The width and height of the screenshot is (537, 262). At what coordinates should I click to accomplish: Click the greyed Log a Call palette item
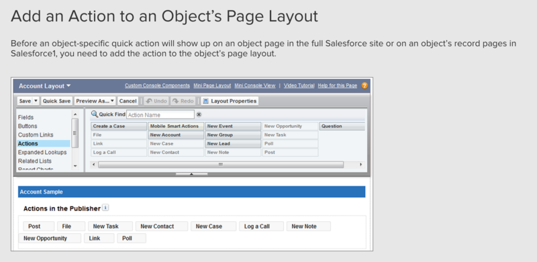[119, 152]
